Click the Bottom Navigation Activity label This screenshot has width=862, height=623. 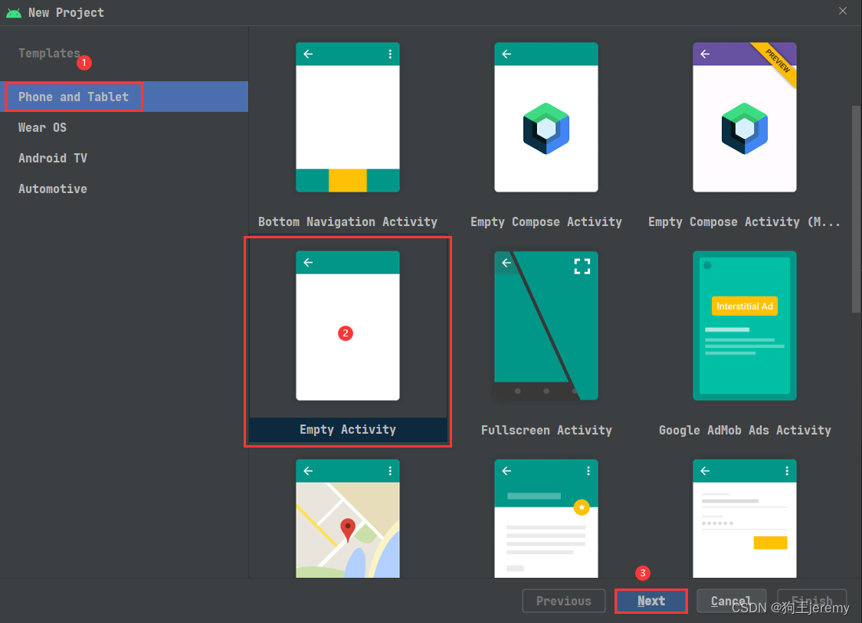[x=347, y=221]
